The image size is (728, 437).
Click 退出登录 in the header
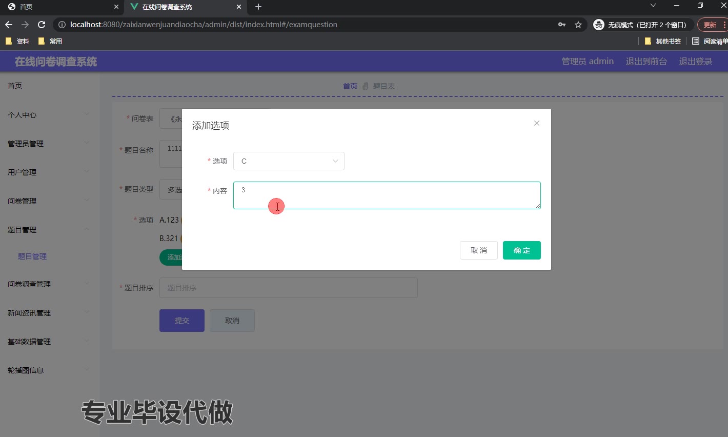(696, 62)
